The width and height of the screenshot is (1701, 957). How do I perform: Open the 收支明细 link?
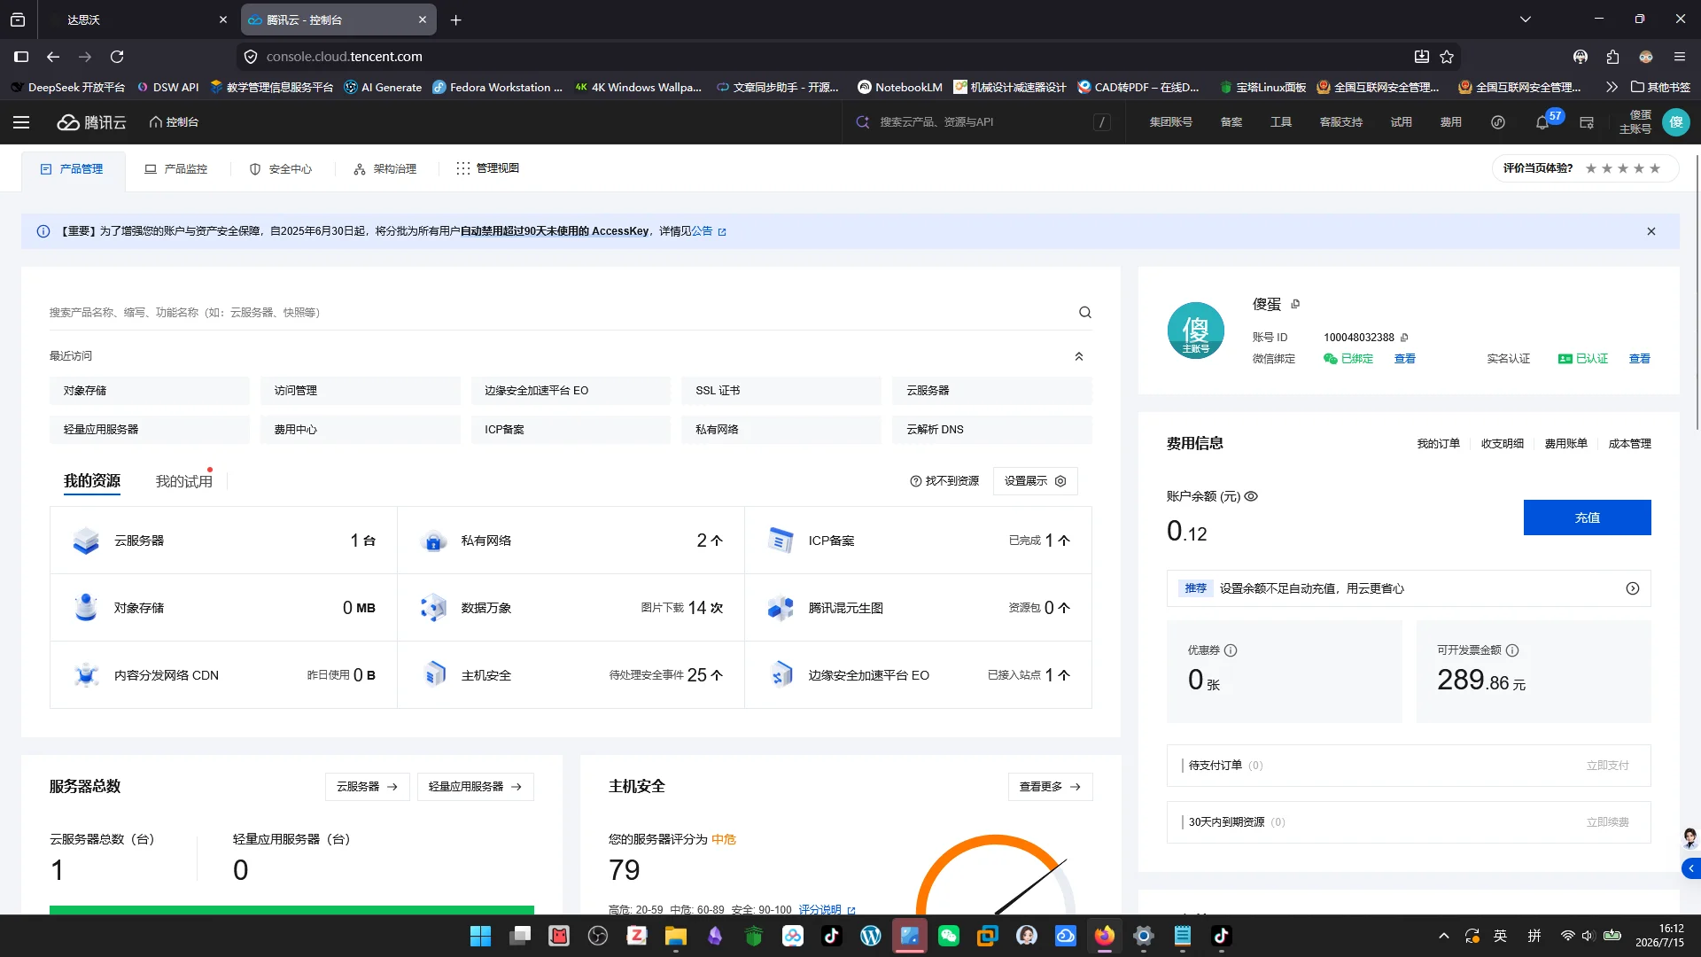1503,444
